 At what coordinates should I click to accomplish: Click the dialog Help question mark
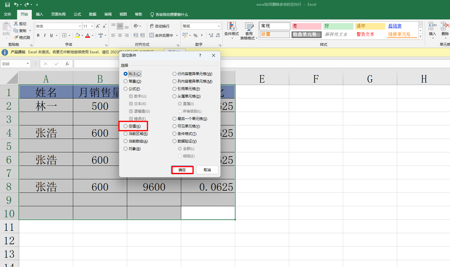[200, 55]
